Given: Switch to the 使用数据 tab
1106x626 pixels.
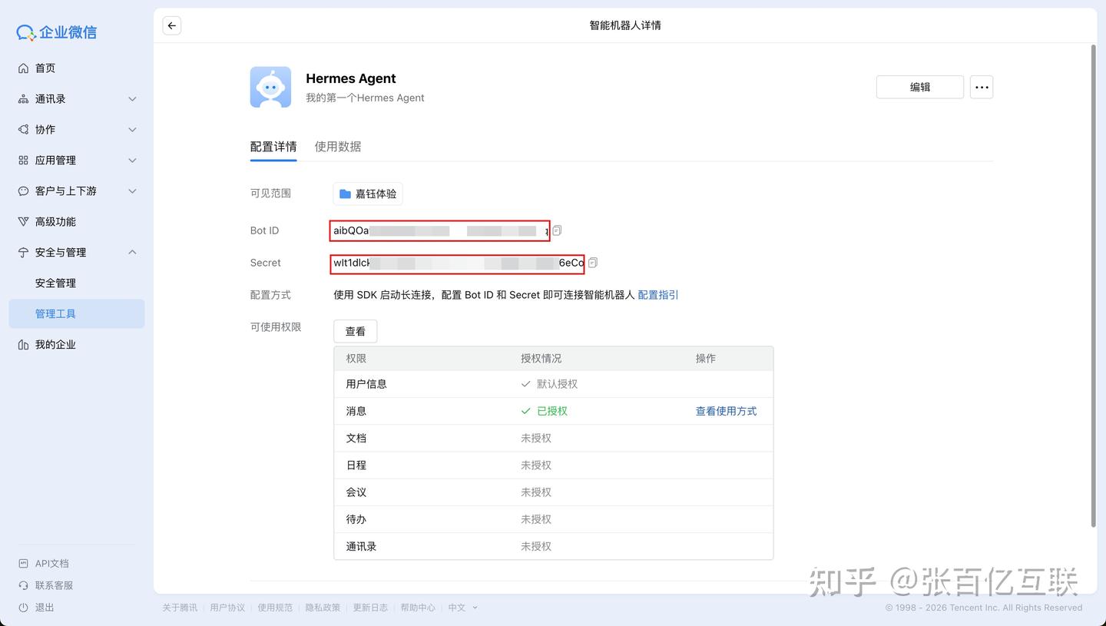Looking at the screenshot, I should 337,146.
